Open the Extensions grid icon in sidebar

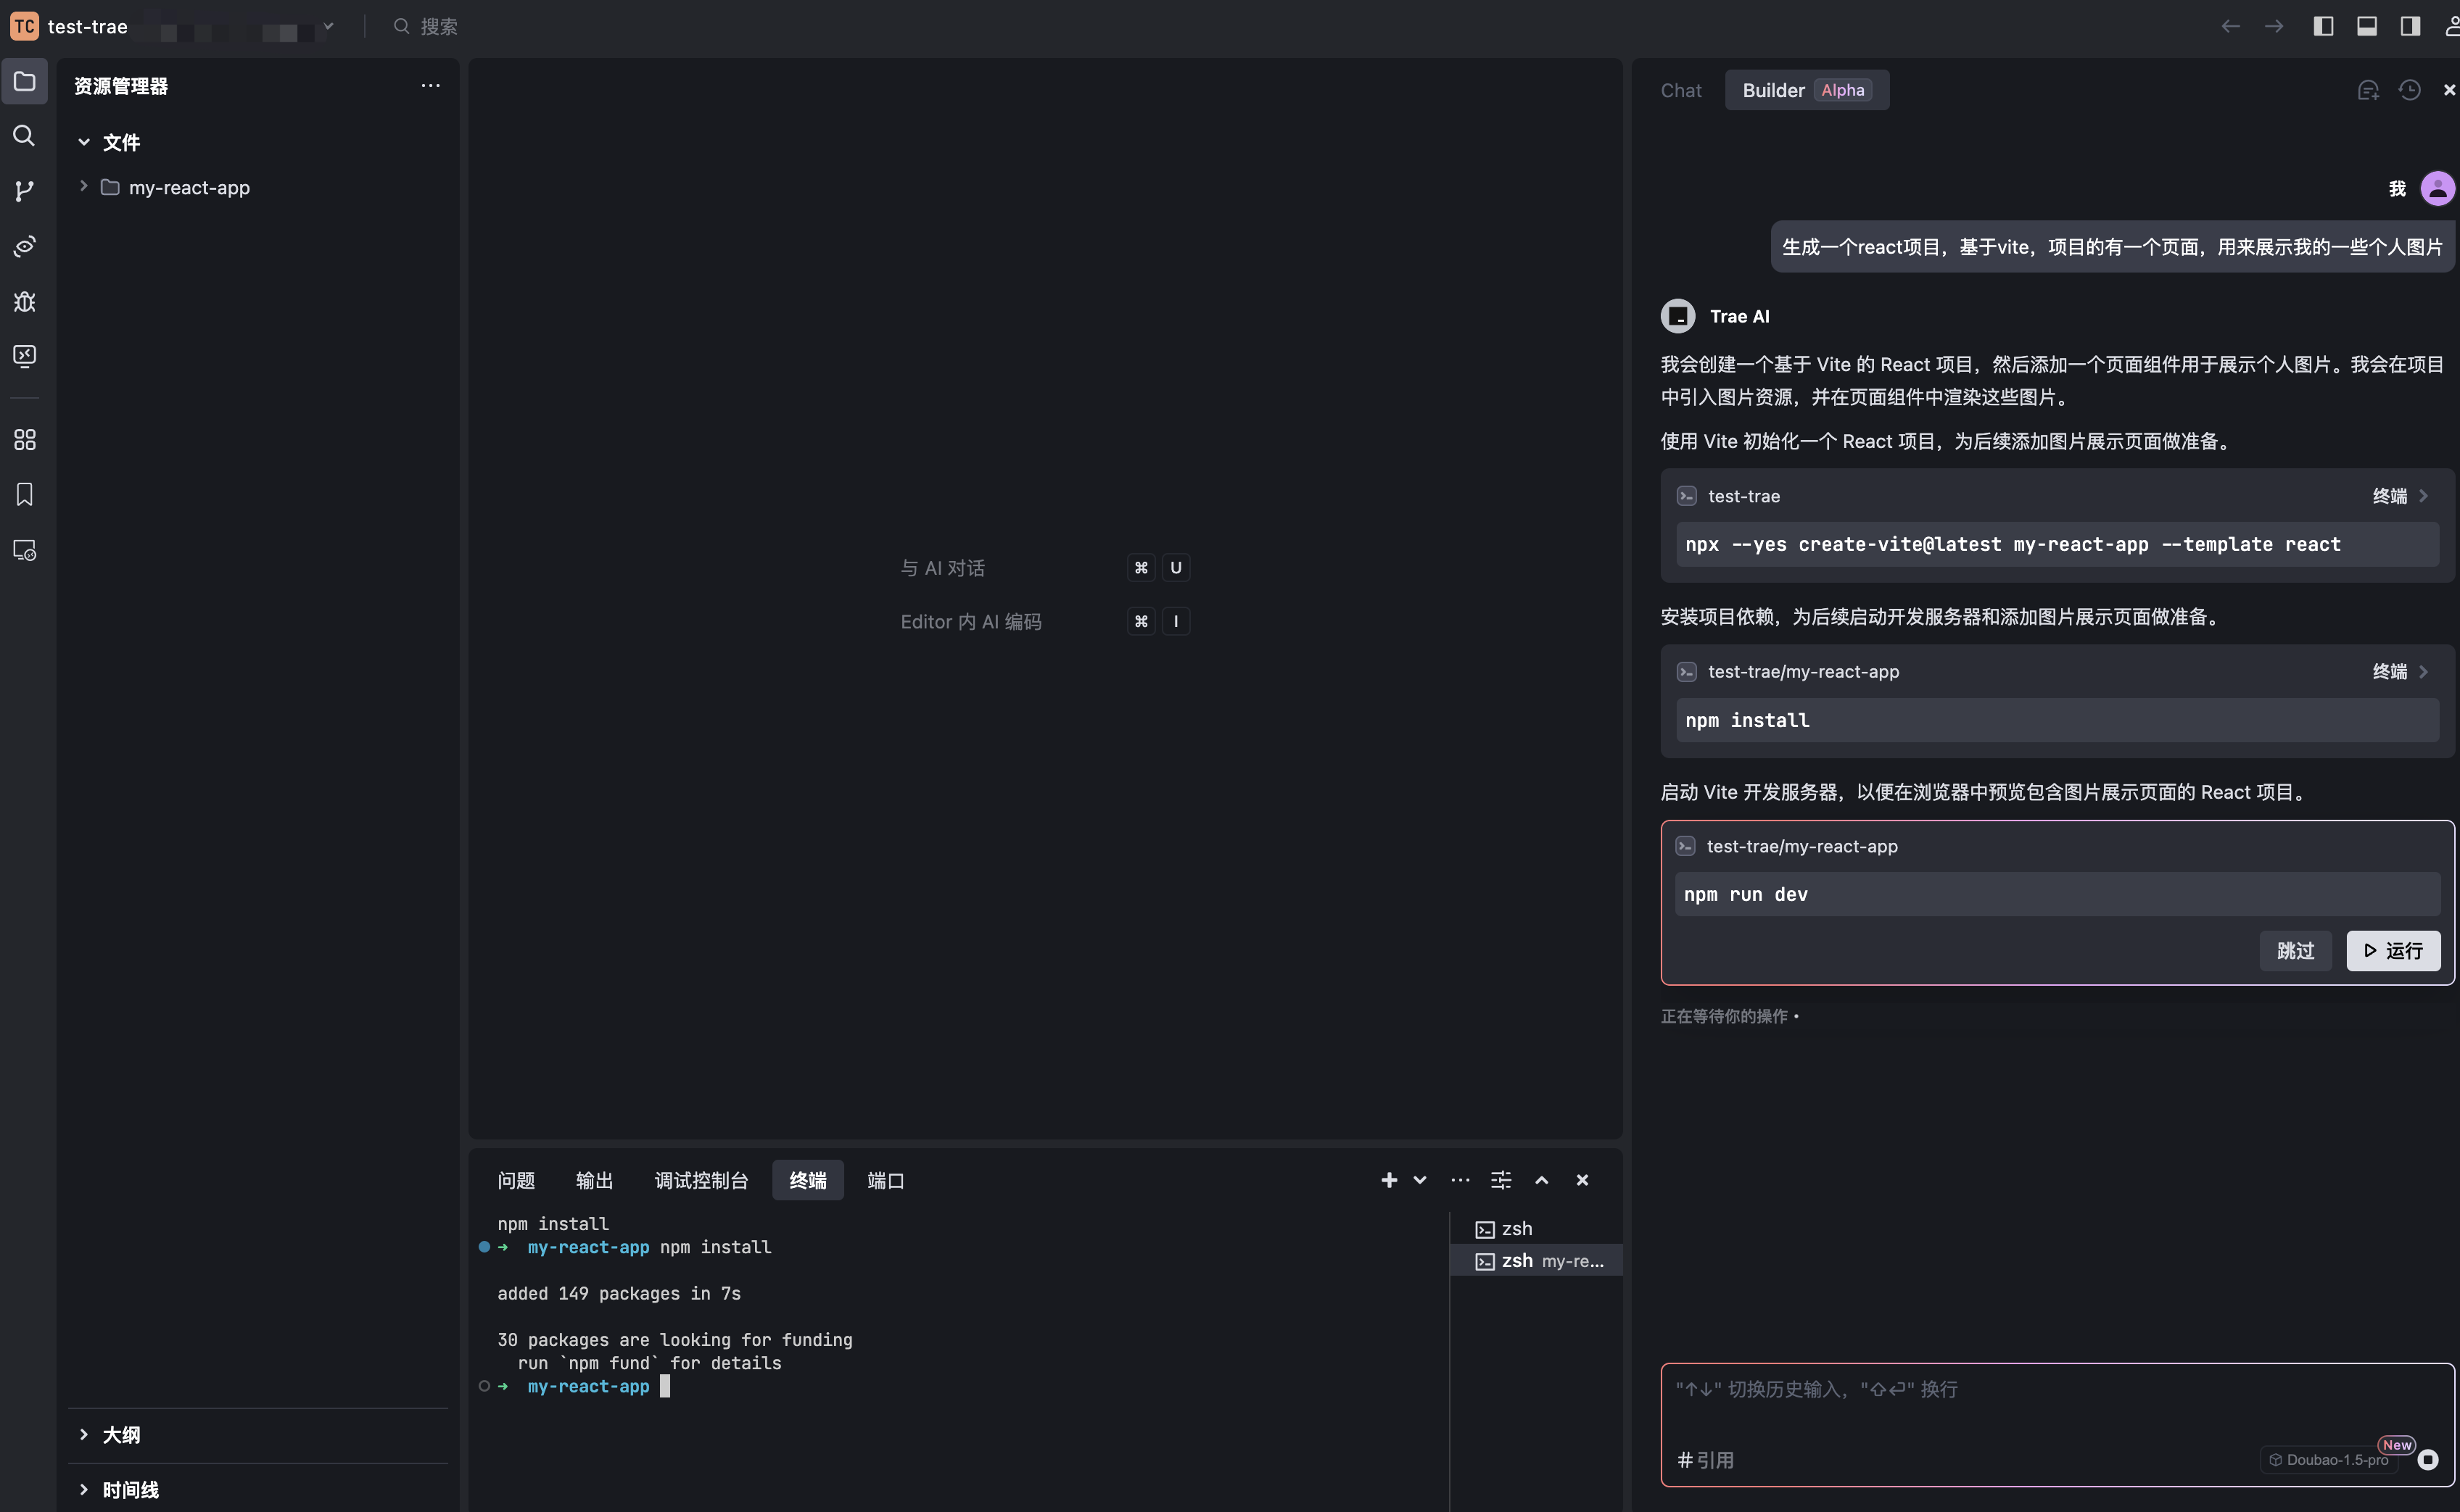pos(24,440)
